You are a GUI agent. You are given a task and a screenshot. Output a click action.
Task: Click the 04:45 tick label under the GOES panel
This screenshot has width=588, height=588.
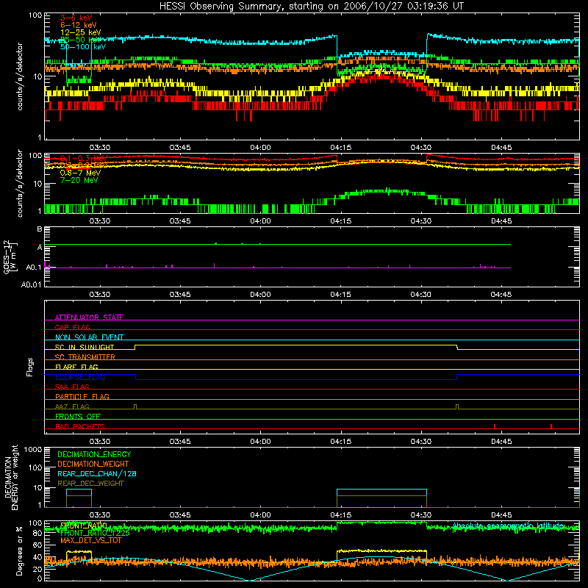coord(501,295)
